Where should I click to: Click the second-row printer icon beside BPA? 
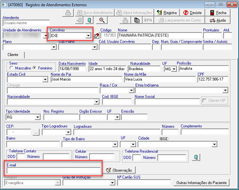coord(125,20)
